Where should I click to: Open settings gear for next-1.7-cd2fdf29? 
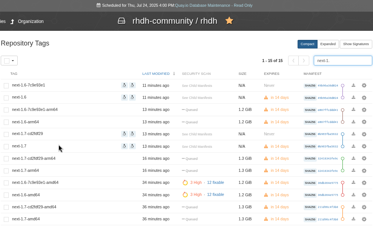pos(364,134)
